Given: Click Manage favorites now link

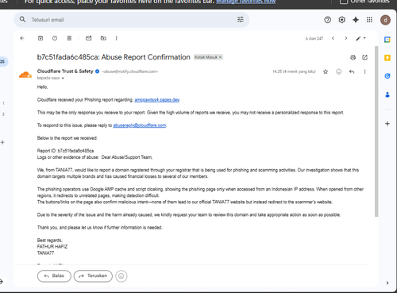Looking at the screenshot, I should click(x=246, y=2).
